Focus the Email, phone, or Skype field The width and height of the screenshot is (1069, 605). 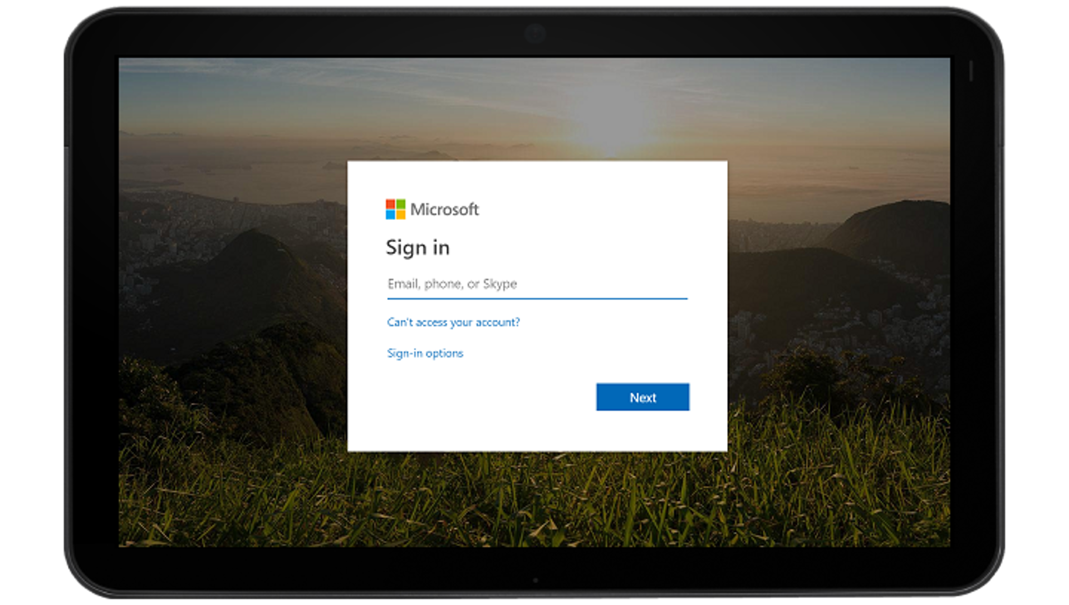point(537,284)
